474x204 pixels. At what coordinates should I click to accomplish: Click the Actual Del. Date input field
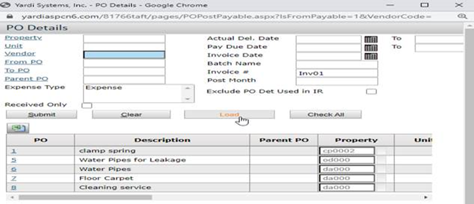[329, 39]
